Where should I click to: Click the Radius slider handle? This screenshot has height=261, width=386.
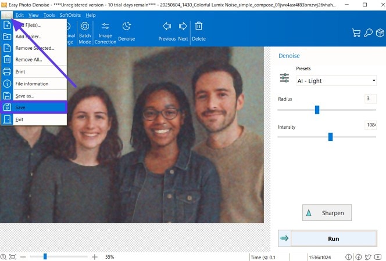pos(317,110)
